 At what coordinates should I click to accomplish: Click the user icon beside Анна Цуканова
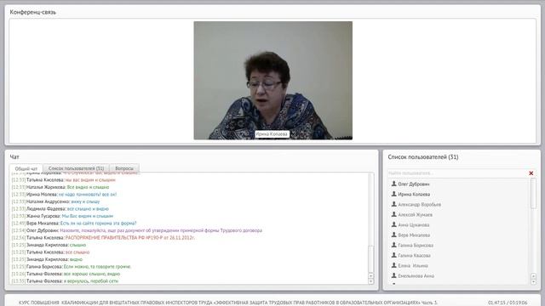(393, 224)
